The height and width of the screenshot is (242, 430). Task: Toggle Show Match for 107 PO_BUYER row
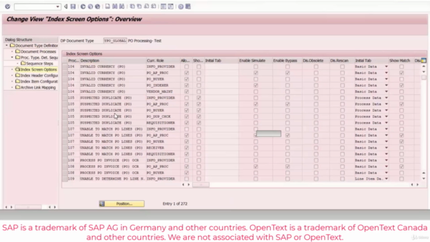(x=402, y=142)
